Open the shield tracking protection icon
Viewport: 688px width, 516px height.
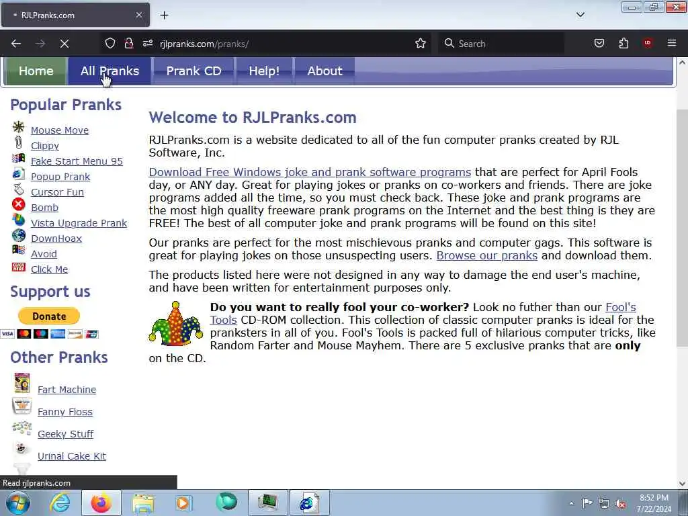pos(110,44)
